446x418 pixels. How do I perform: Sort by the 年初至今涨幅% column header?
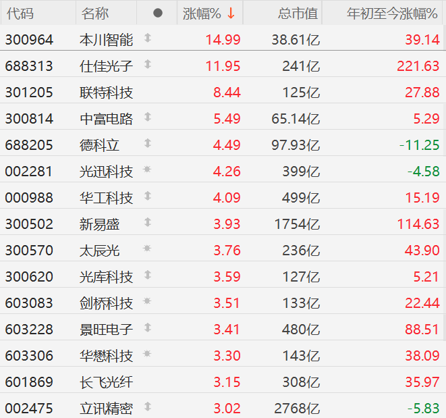392,14
